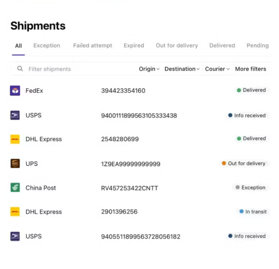Click the first USPS row's courier icon

click(x=15, y=115)
